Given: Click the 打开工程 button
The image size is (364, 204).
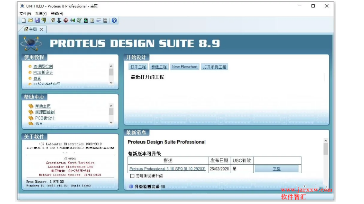Looking at the screenshot, I should [x=138, y=67].
